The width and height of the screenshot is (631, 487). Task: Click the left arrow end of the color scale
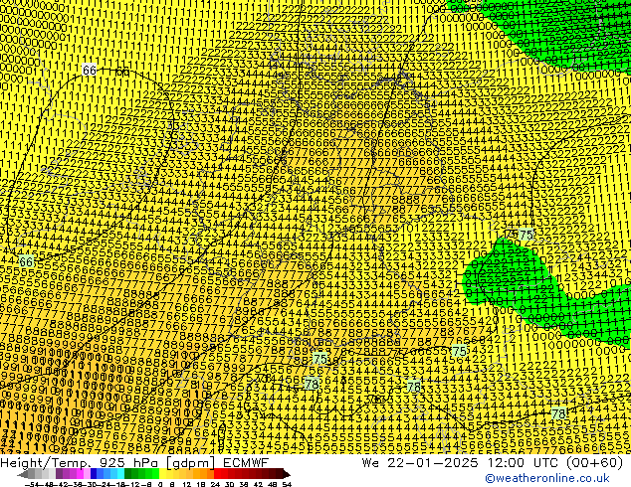click(22, 474)
